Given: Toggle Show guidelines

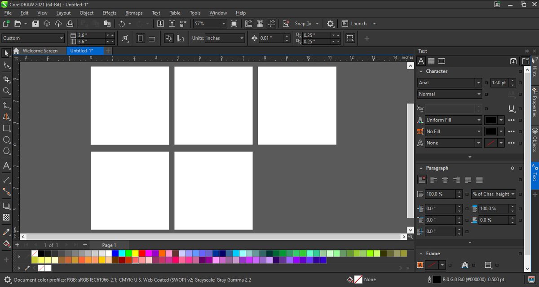Looking at the screenshot, I should tap(272, 24).
